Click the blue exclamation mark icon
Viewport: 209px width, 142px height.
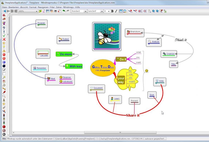4,32
